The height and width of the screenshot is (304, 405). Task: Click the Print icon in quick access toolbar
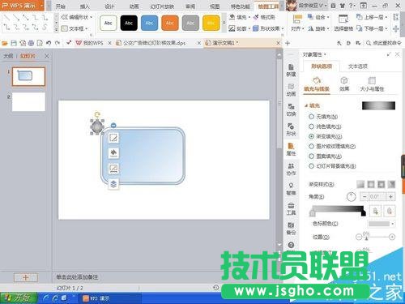(x=31, y=43)
